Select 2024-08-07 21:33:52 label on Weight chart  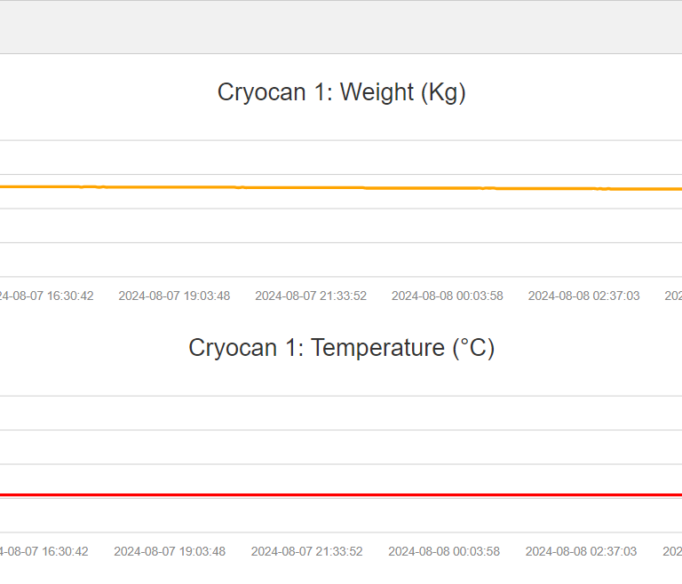click(x=311, y=296)
